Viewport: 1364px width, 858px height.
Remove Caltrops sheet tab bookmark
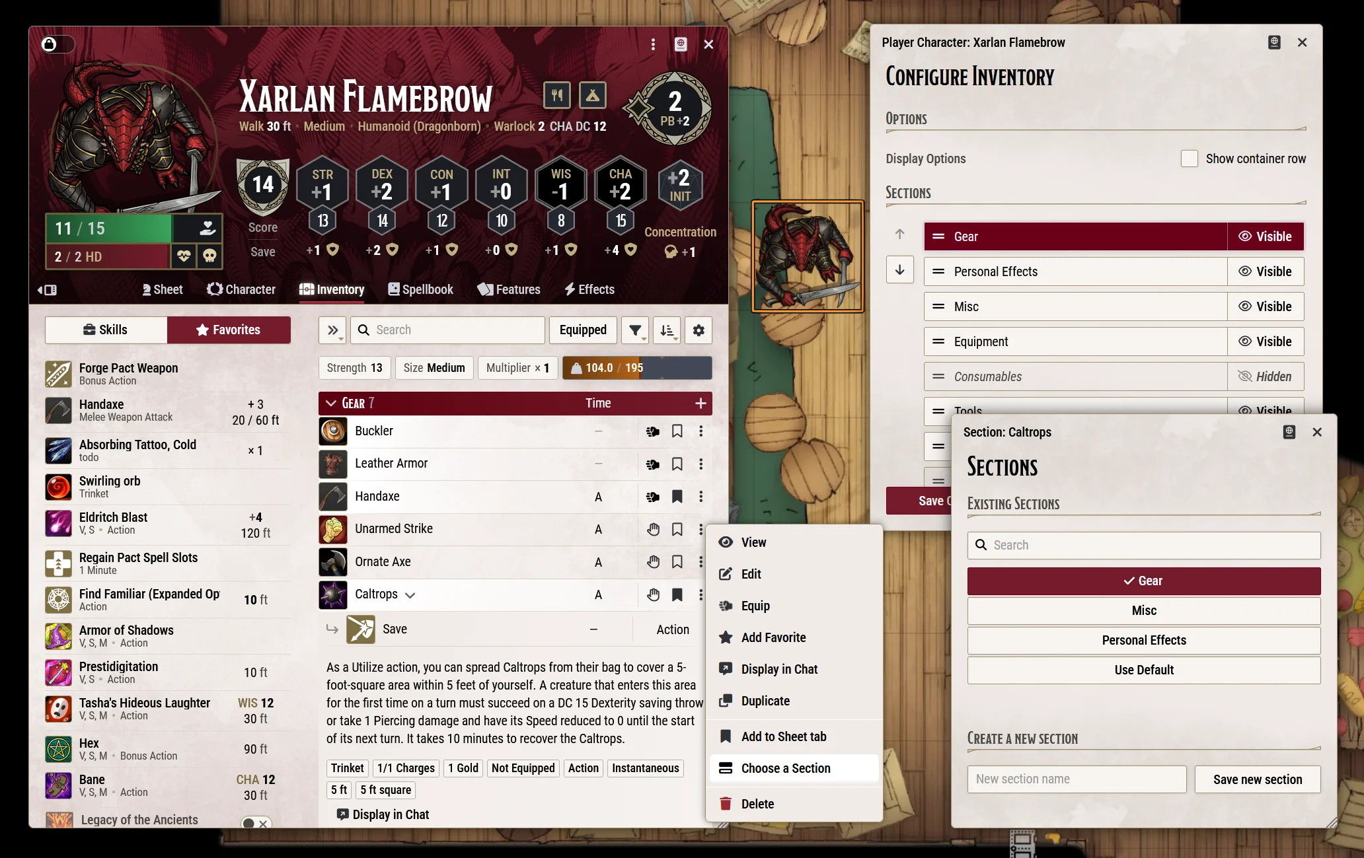pyautogui.click(x=677, y=594)
